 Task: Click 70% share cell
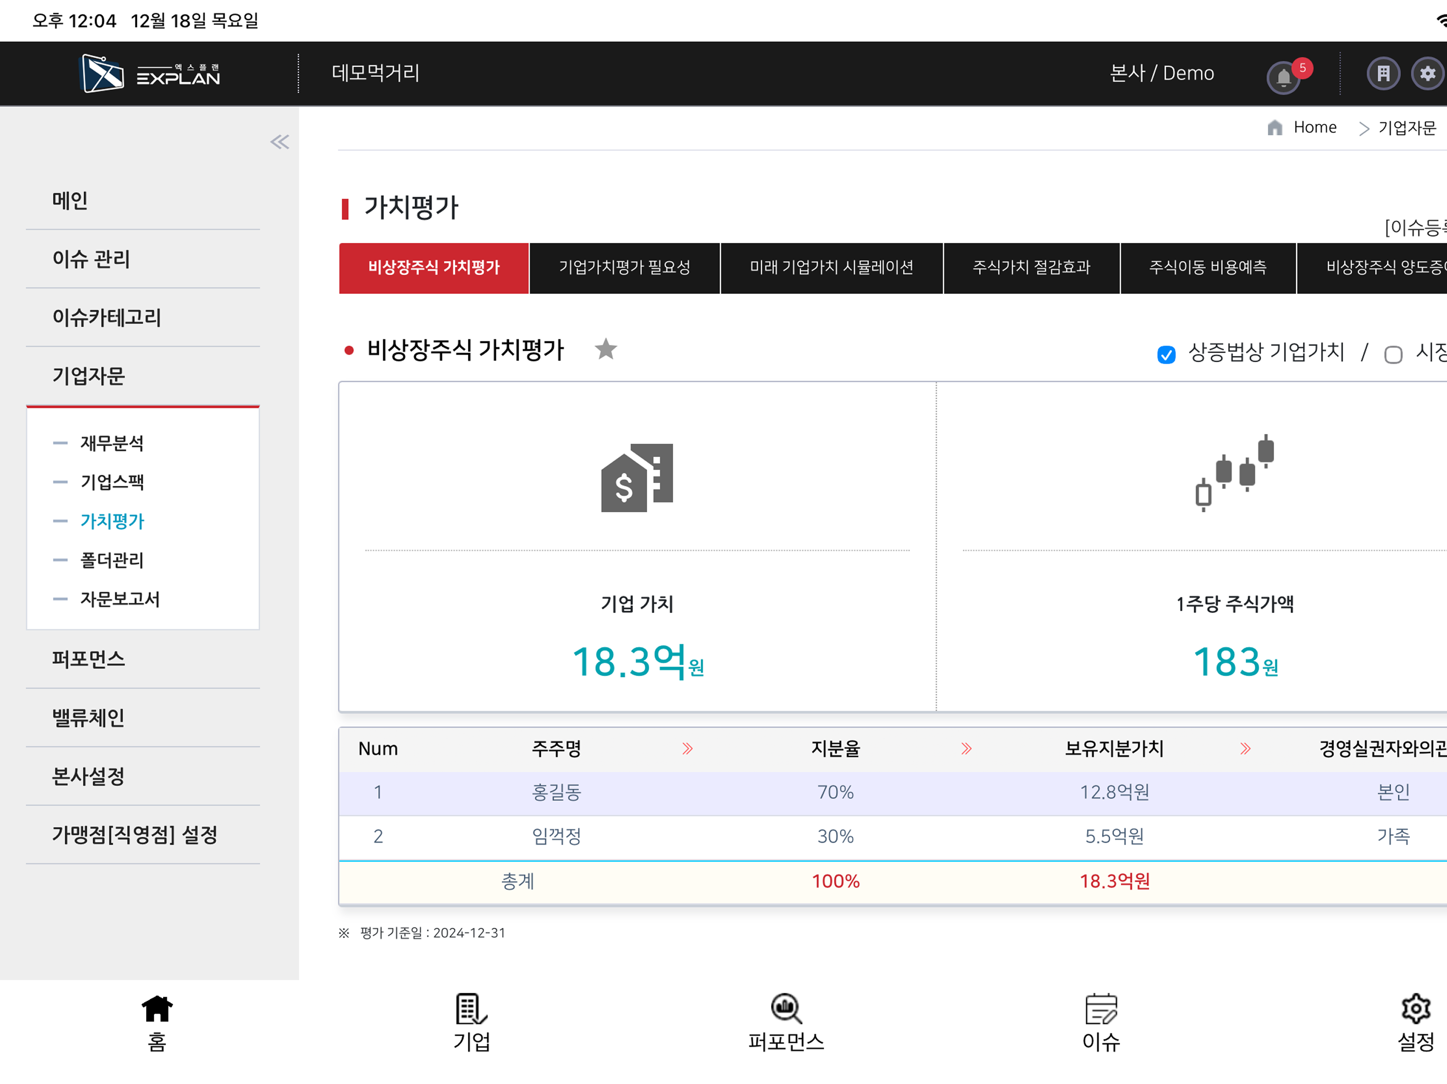pos(835,793)
